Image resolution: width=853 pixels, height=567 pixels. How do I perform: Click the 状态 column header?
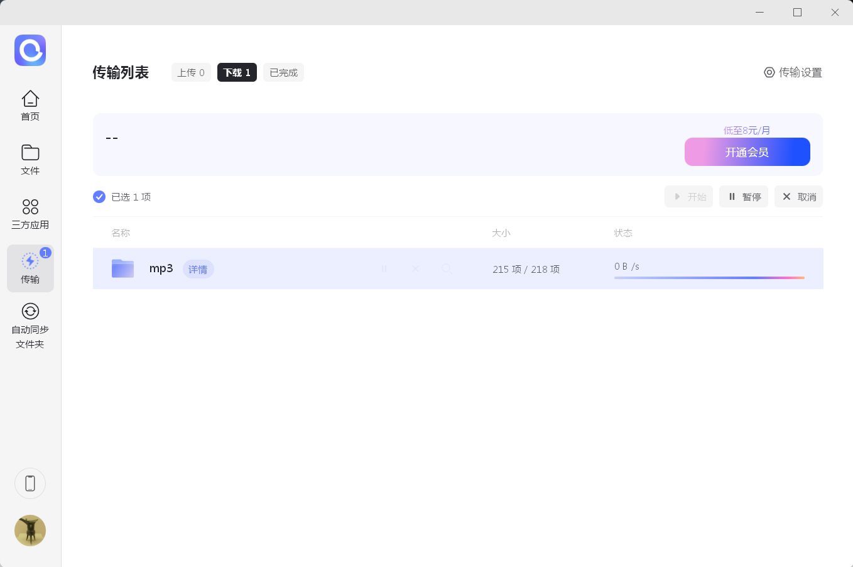point(623,233)
